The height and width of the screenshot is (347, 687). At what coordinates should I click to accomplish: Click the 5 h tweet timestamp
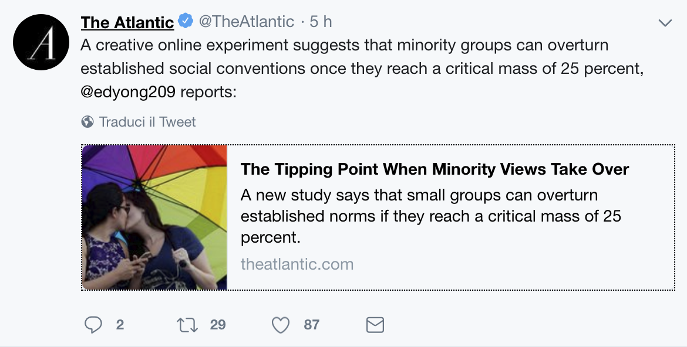click(321, 22)
